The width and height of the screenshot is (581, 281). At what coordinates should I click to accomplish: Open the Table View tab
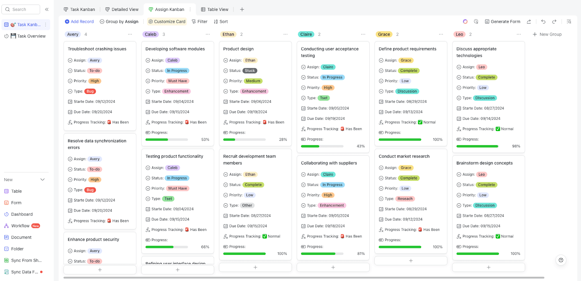pos(215,9)
